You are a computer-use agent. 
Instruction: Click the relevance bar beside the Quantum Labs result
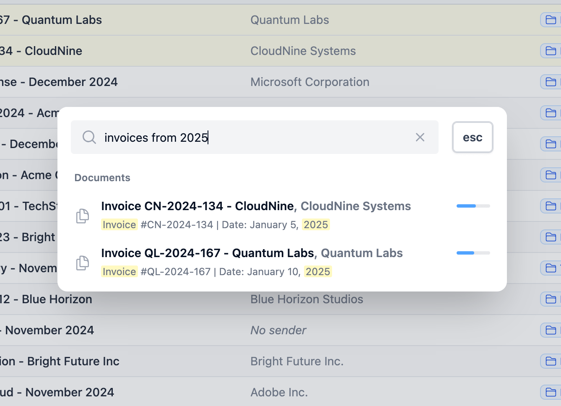tap(473, 253)
